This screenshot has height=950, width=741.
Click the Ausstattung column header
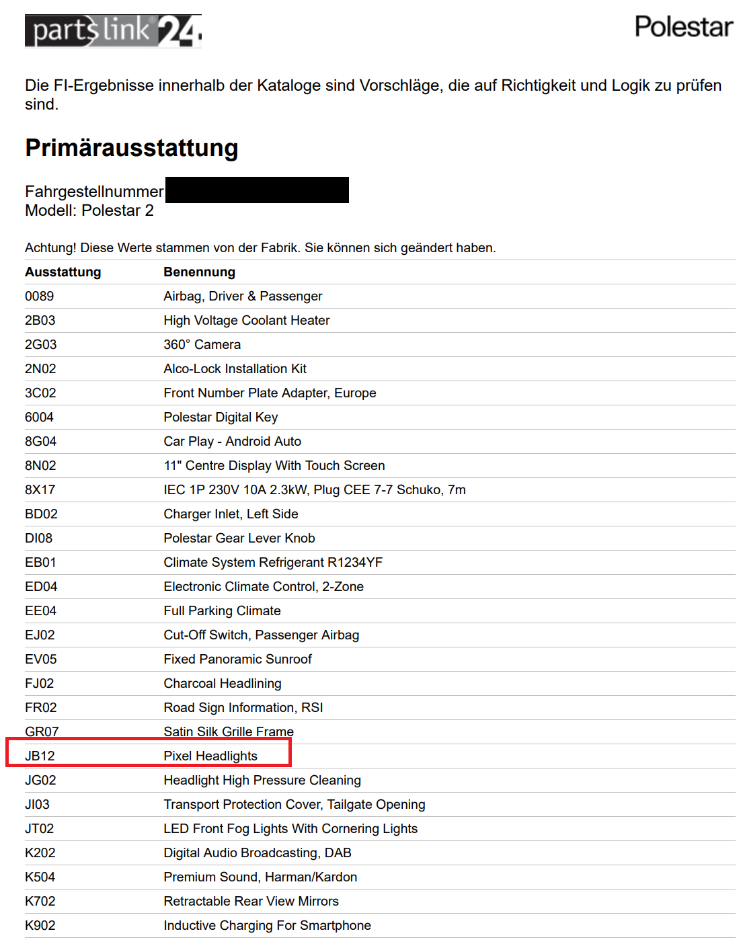[63, 272]
